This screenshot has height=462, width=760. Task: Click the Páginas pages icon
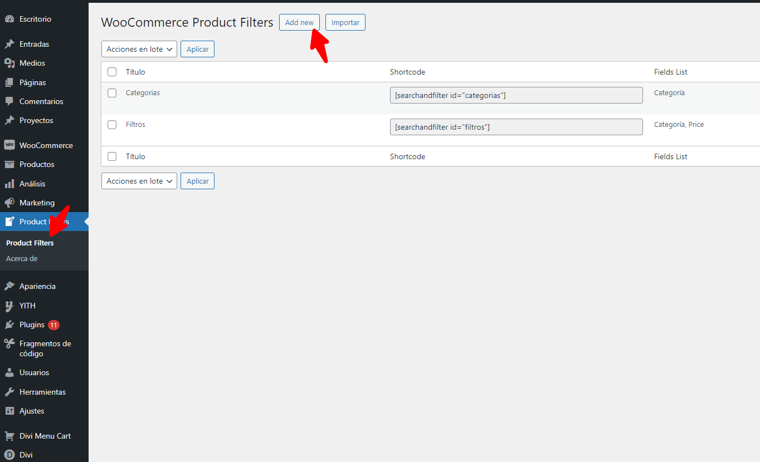(9, 82)
